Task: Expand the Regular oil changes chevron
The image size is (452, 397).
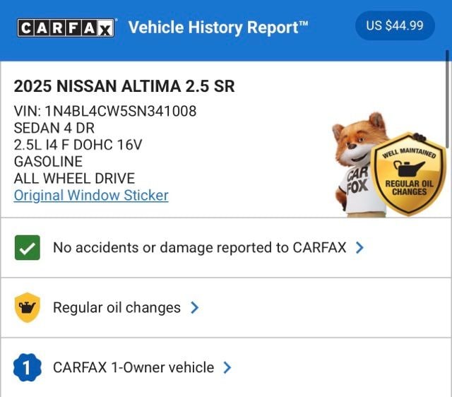Action: coord(195,308)
